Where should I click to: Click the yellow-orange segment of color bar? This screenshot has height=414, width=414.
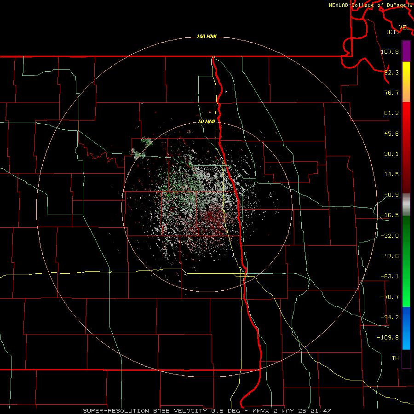[x=406, y=82]
